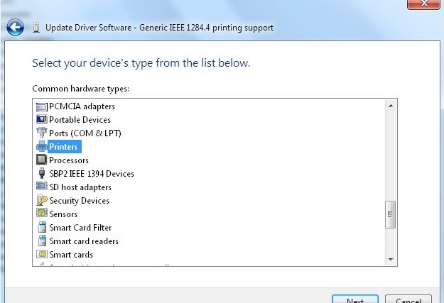Click the hardware list scrollbar thumb
Screen dimensions: 444x303
pyautogui.click(x=390, y=213)
